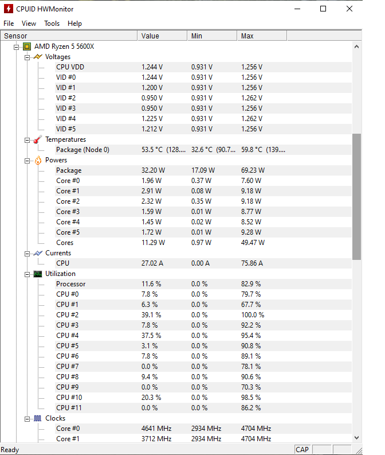
Task: Select the CPU #7 utilization row
Action: click(203, 367)
